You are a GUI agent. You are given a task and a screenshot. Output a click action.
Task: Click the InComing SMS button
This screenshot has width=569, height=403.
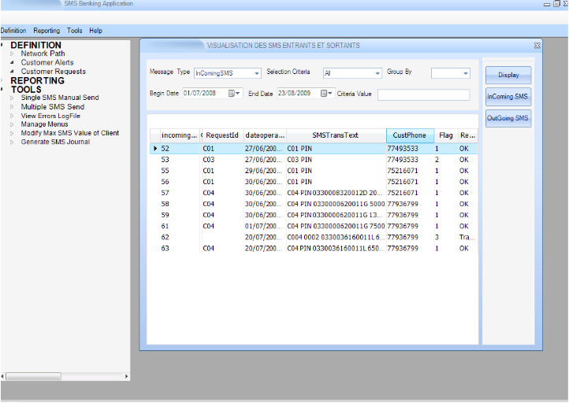click(x=508, y=97)
